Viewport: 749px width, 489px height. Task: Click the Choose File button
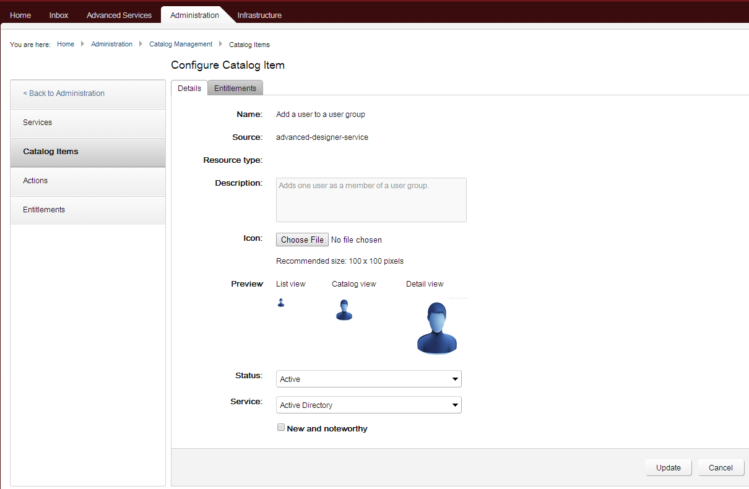click(302, 240)
